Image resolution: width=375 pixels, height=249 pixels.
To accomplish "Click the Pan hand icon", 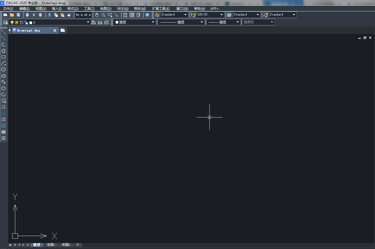I will [97, 15].
